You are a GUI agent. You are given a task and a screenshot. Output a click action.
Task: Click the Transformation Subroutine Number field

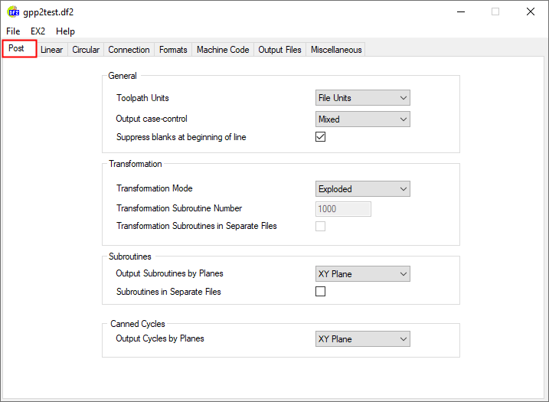pos(343,209)
